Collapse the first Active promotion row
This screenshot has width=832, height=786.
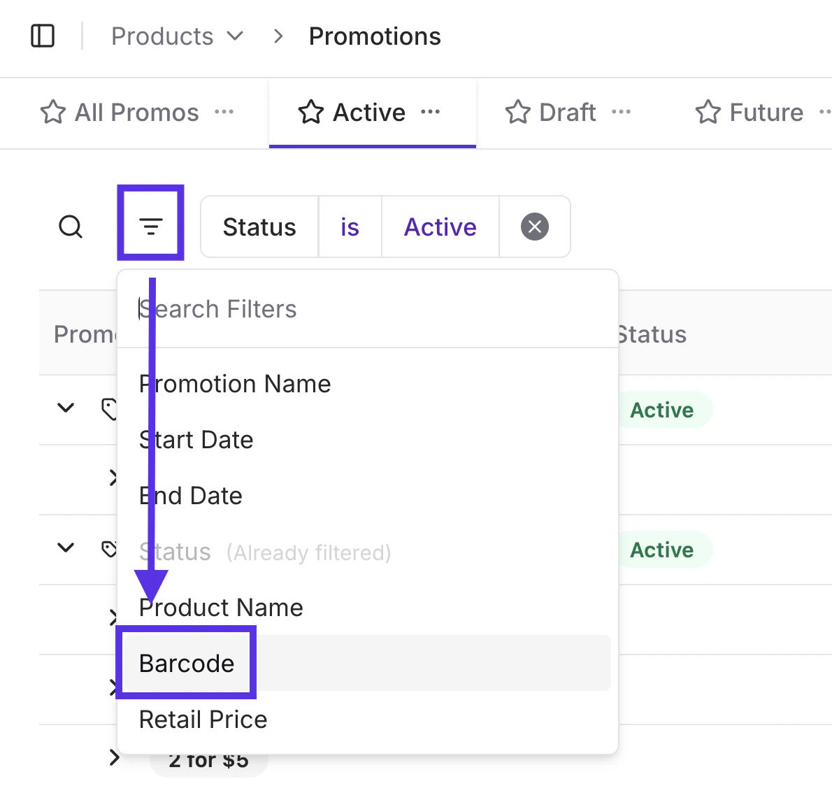(x=66, y=408)
